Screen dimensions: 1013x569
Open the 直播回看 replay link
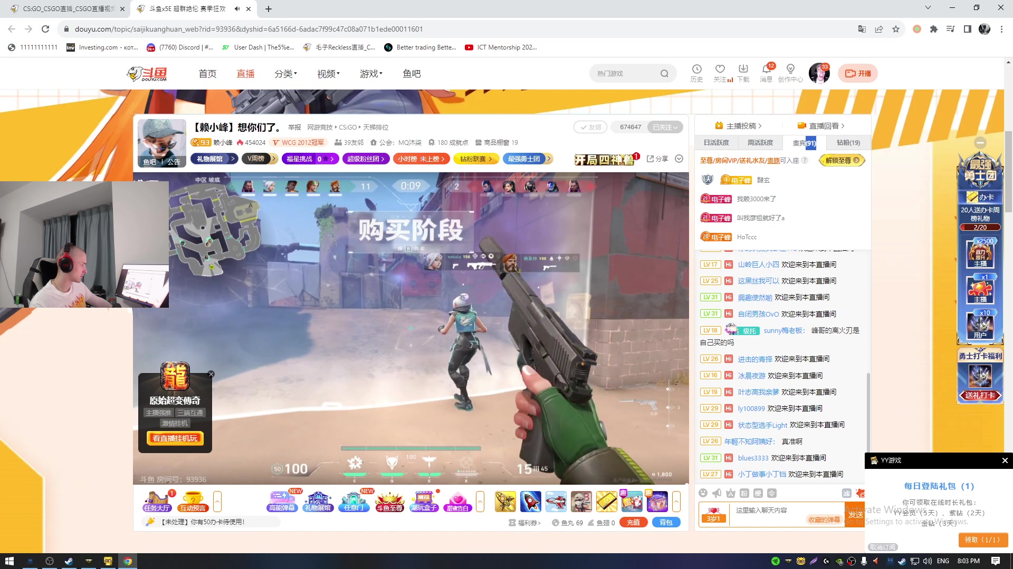pyautogui.click(x=821, y=126)
